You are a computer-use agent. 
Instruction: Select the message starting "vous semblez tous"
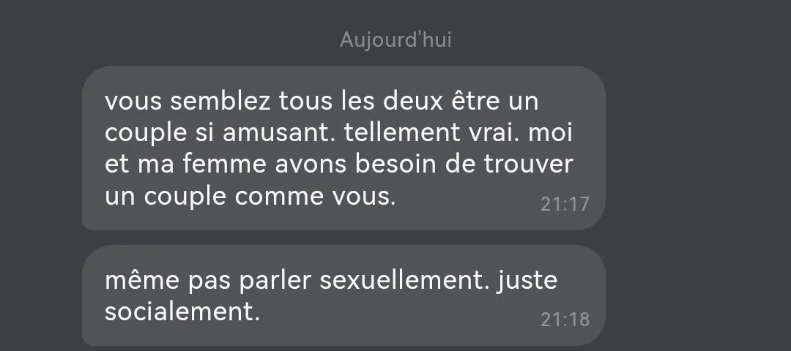tap(343, 148)
